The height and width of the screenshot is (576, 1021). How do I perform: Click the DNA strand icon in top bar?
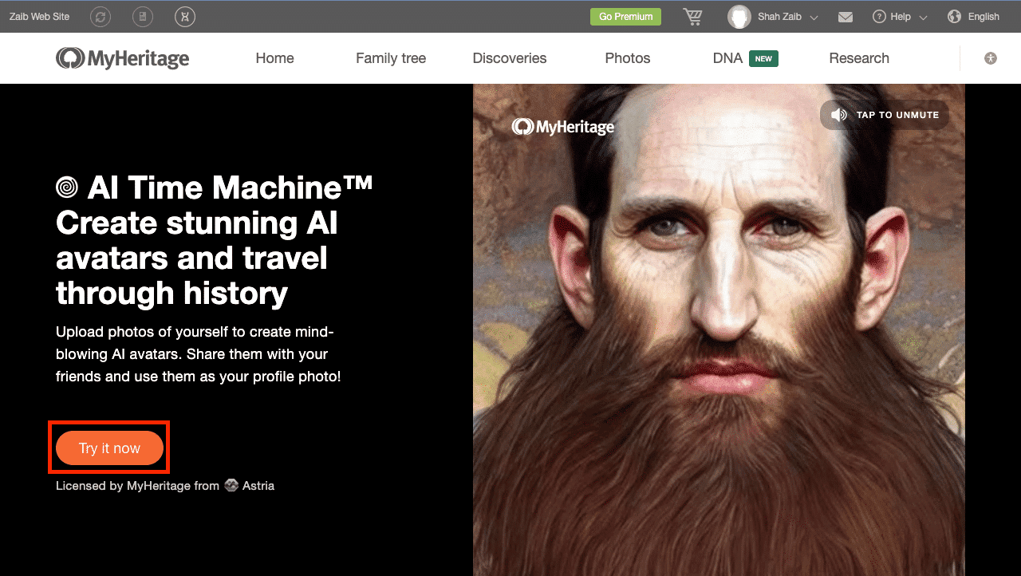click(x=185, y=17)
